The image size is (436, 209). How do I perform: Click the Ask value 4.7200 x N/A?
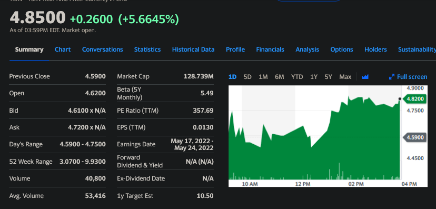(87, 127)
